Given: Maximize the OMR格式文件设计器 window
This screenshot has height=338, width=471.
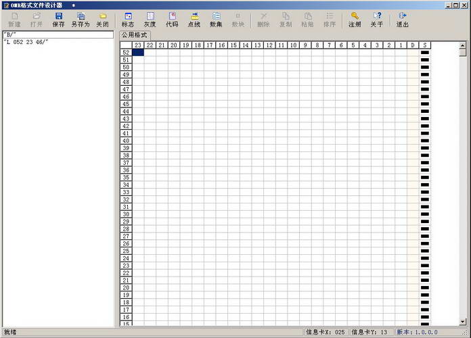Looking at the screenshot, I should pos(455,5).
